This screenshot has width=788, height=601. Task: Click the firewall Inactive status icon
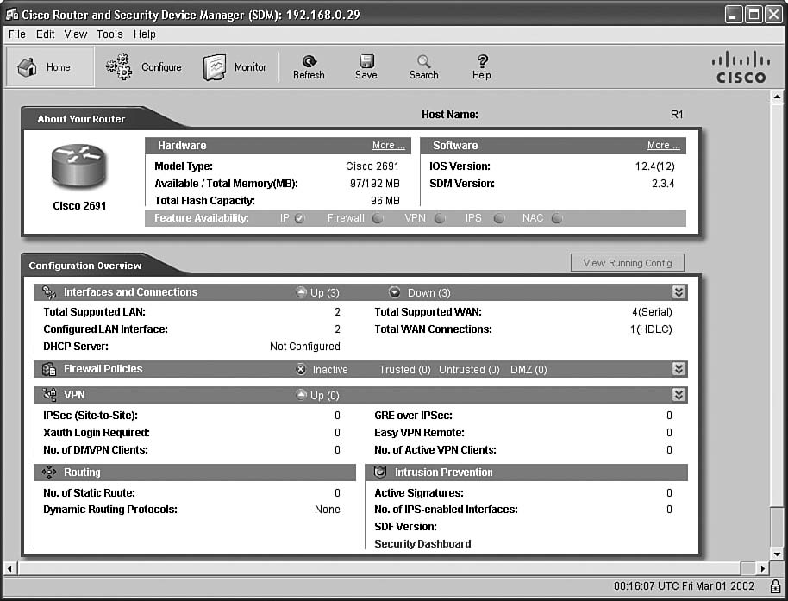[301, 369]
